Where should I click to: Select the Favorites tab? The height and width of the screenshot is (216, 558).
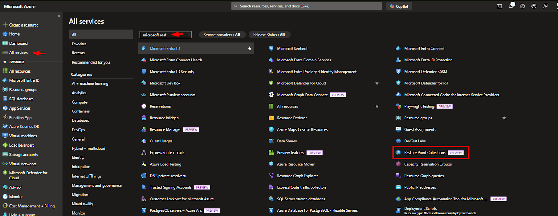pos(79,44)
